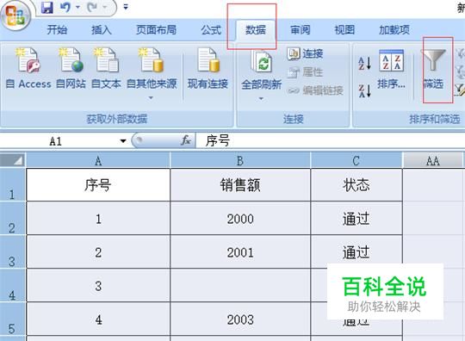Click the Office button logo
Viewport: 465px width, 341px height.
tap(15, 15)
